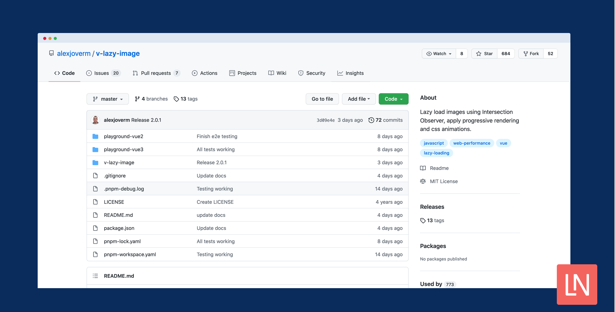
Task: Go to the Insights tab
Action: (x=350, y=73)
